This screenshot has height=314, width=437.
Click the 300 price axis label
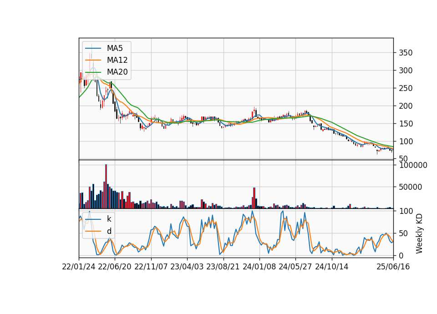406,71
